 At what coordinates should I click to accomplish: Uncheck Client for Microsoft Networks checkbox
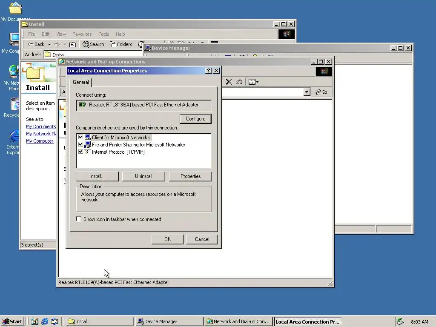tap(80, 137)
